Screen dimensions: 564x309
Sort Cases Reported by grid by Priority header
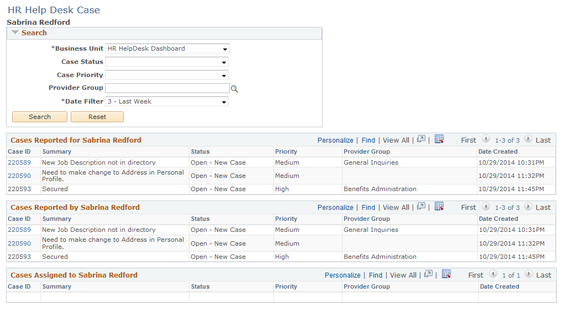tap(286, 219)
